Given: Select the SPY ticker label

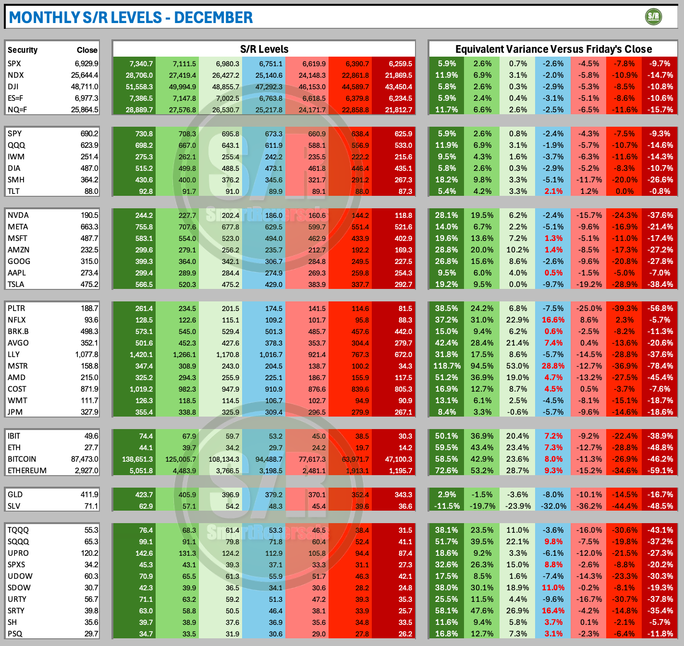Looking at the screenshot, I should [x=14, y=133].
